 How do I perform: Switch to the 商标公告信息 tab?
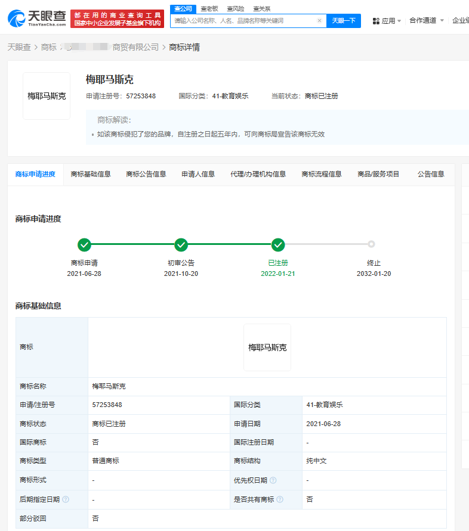[x=146, y=174]
